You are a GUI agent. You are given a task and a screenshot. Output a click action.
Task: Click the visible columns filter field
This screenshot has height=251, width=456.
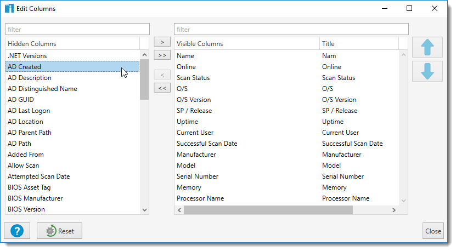coord(291,29)
